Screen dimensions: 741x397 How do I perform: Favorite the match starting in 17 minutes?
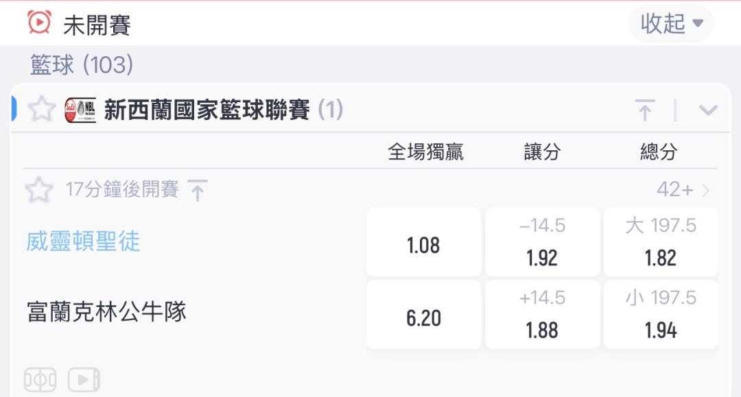pyautogui.click(x=38, y=190)
